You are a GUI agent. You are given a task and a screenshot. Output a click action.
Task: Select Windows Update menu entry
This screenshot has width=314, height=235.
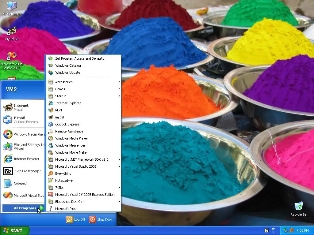84,73
